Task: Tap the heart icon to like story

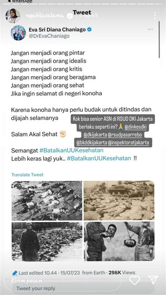Action: click(134, 280)
